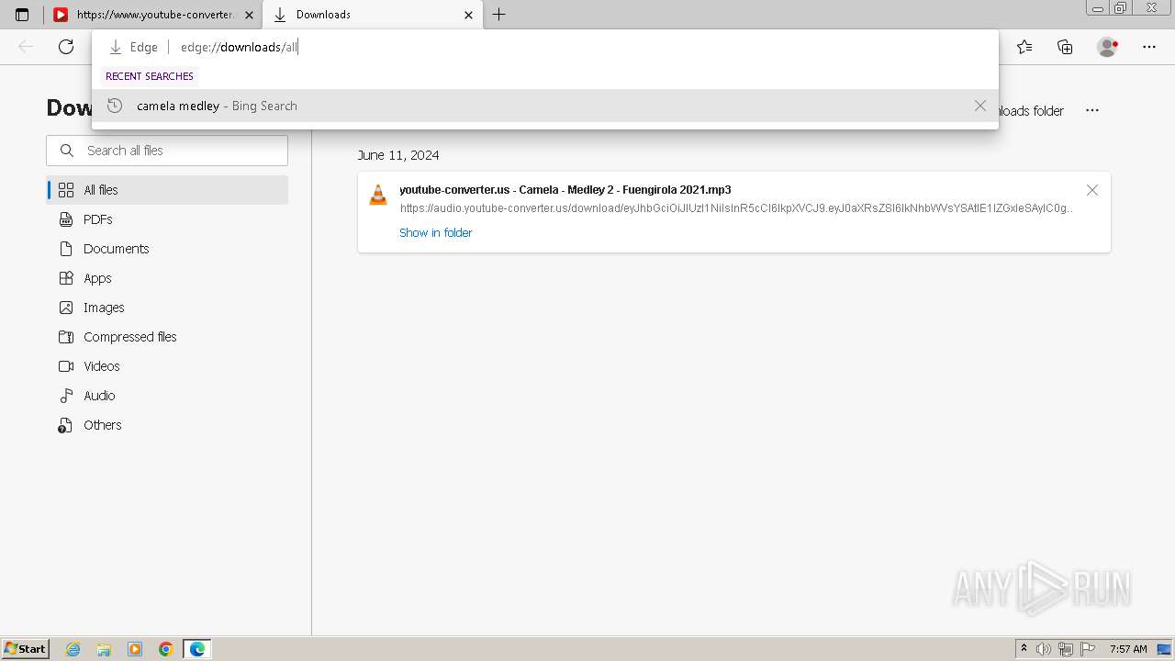Screen dimensions: 1175x661
Task: Launch Google Chrome from taskbar
Action: tap(166, 649)
